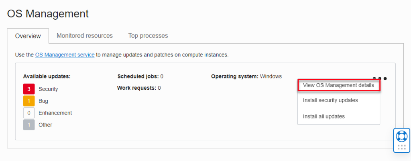Choose Install all updates option

(x=324, y=116)
